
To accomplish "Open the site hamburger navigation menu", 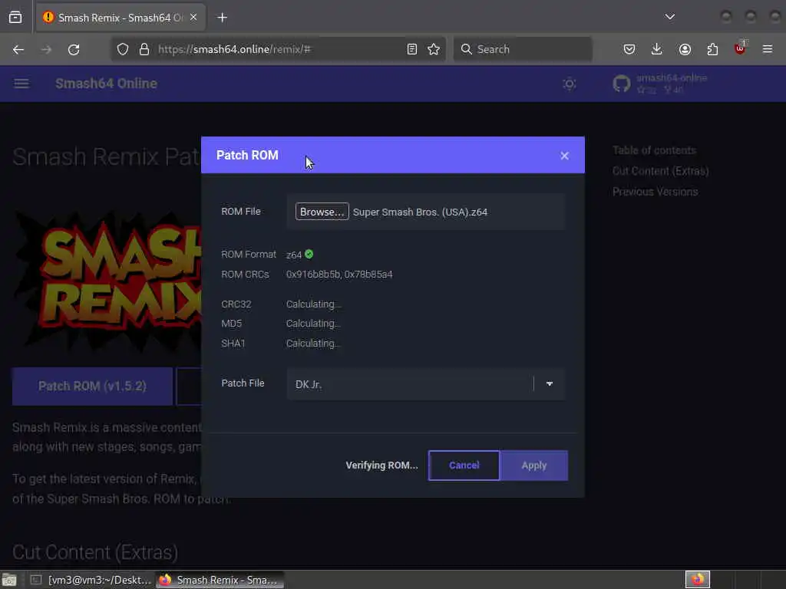I will pyautogui.click(x=21, y=84).
